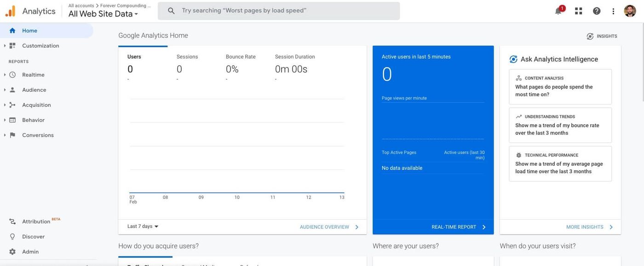Click the Acquisition branch icon
Viewport: 644px width, 266px height.
click(x=12, y=105)
